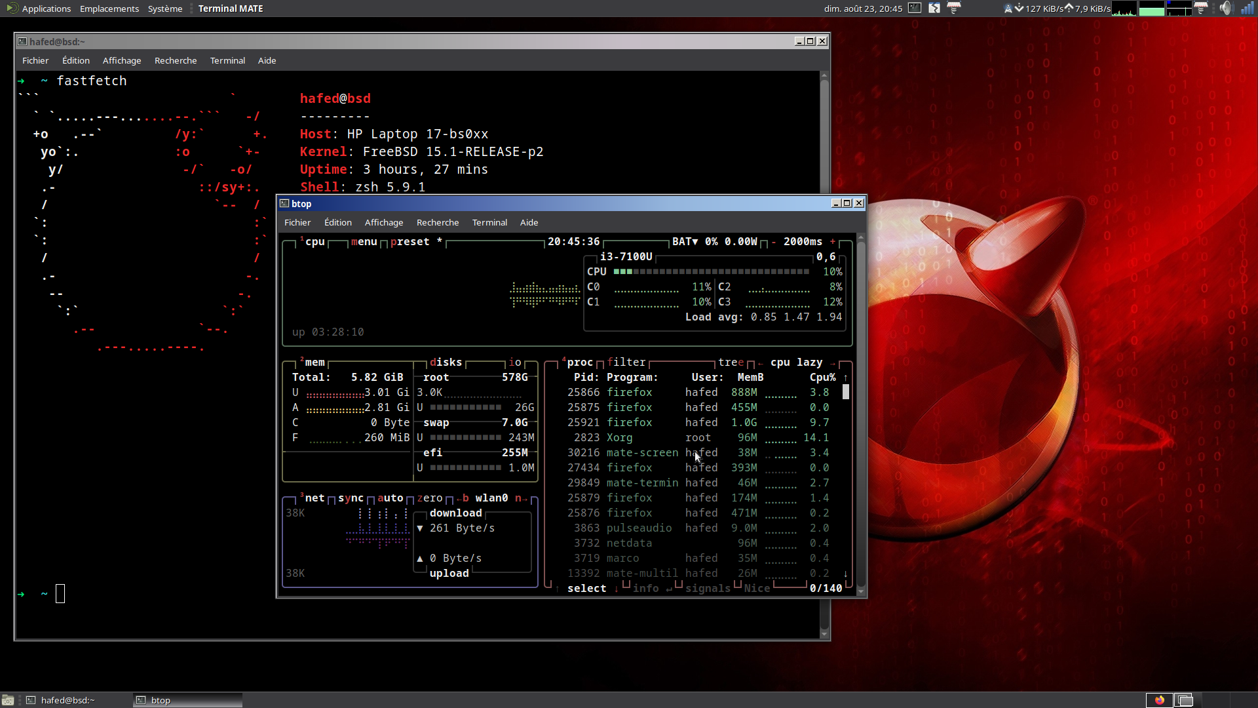Open Aide menu in hafed@bsd window
The image size is (1258, 708).
coord(267,61)
